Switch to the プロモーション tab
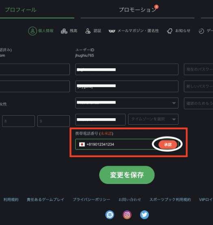 (x=137, y=10)
